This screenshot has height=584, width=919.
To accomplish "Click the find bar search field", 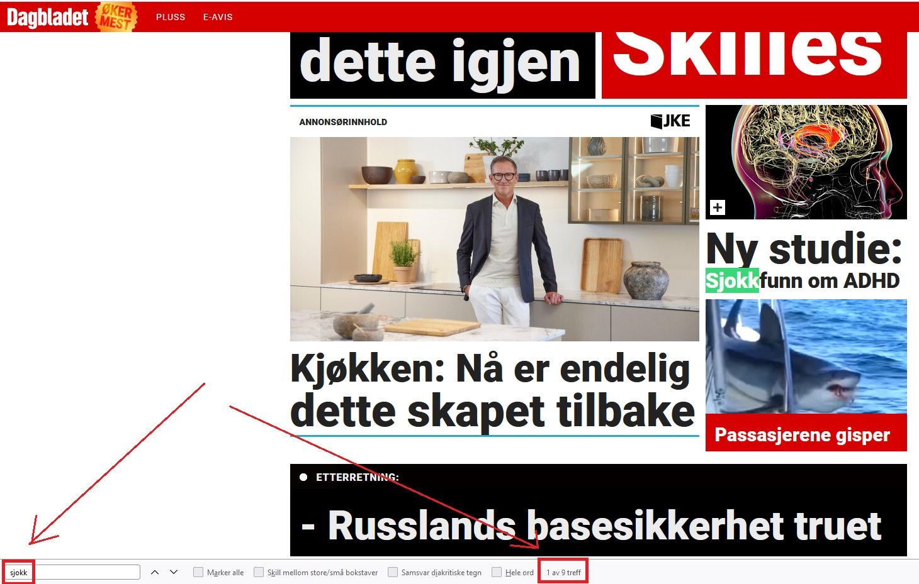I will 73,572.
